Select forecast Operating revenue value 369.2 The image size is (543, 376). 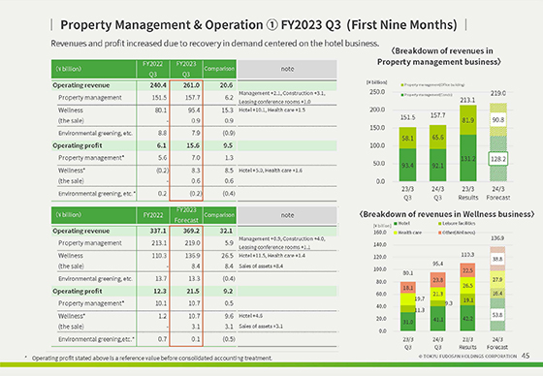coord(192,231)
